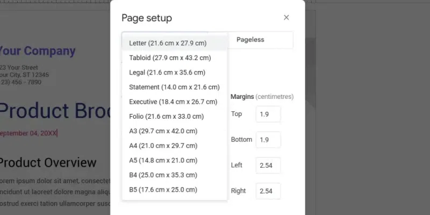Click the Your Company title text
The width and height of the screenshot is (430, 215).
[37, 51]
